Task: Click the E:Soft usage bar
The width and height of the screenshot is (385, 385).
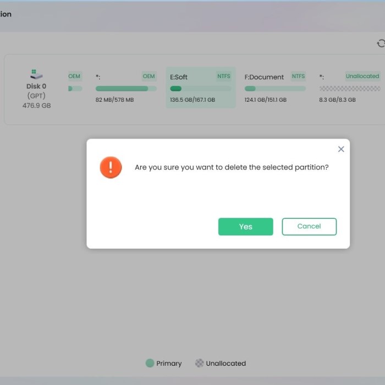Action: pyautogui.click(x=200, y=89)
